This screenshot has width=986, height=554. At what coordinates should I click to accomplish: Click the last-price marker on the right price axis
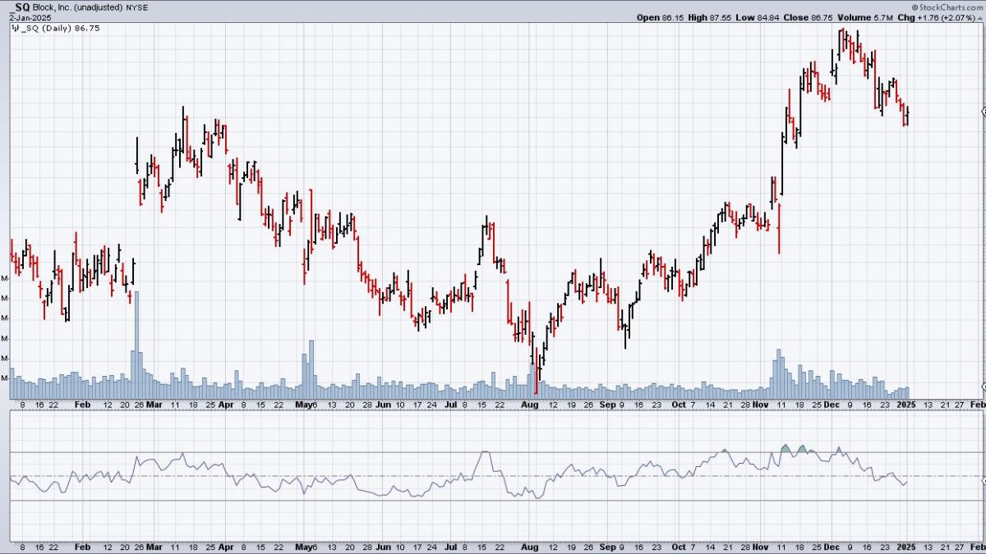(x=984, y=112)
